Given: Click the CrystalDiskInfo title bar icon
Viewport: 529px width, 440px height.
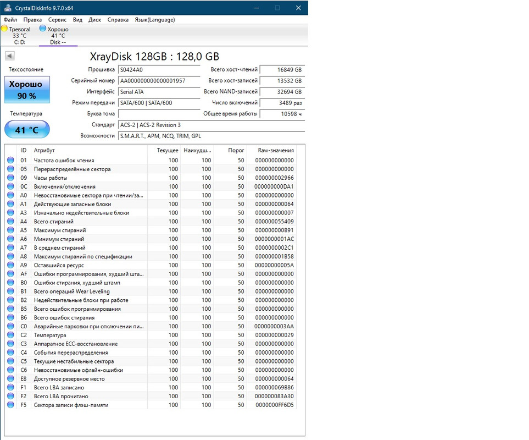Looking at the screenshot, I should pyautogui.click(x=8, y=8).
